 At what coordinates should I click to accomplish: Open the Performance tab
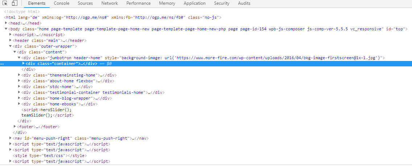tap(139, 3)
